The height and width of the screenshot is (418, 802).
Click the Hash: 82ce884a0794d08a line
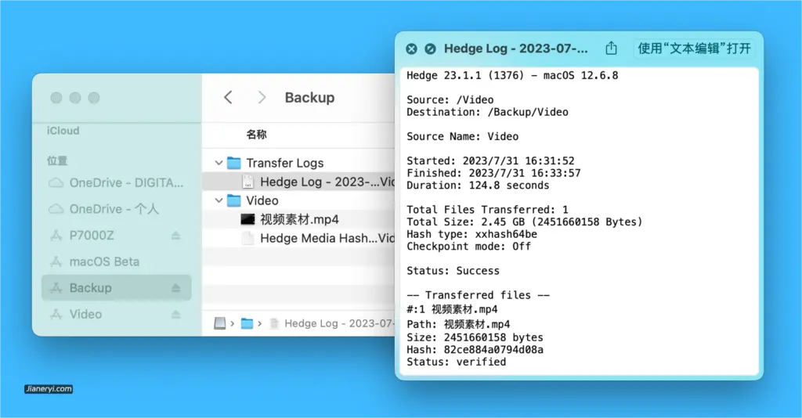(x=475, y=350)
